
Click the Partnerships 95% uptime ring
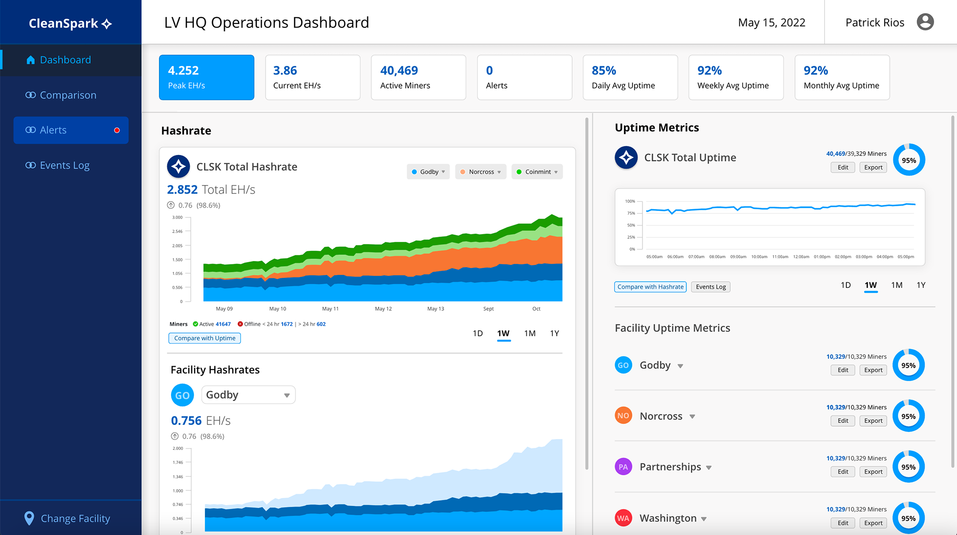[909, 467]
